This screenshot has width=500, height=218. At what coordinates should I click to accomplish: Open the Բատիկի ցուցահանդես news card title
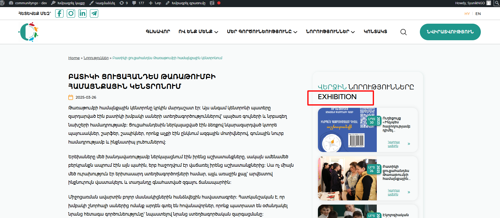click(x=396, y=173)
